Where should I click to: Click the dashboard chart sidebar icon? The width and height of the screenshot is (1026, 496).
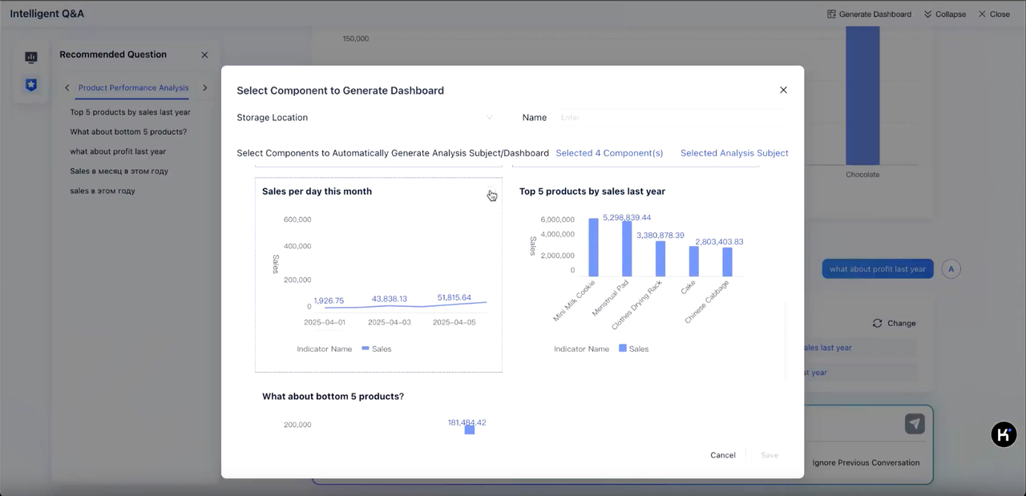pyautogui.click(x=31, y=57)
